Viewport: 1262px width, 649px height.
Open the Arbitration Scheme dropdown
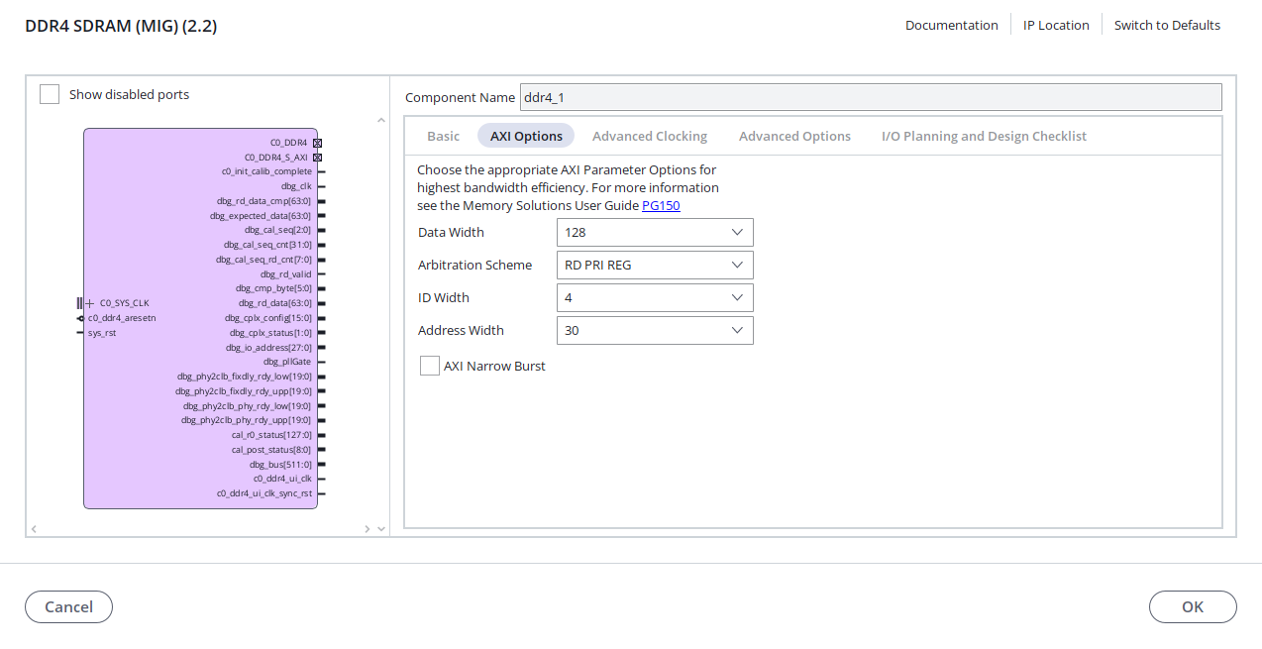click(655, 265)
